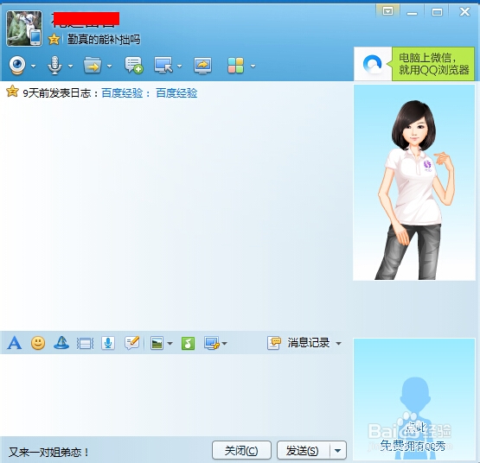Image resolution: width=480 pixels, height=463 pixels.
Task: Click 免费拥有QQ秀 link
Action: [413, 446]
